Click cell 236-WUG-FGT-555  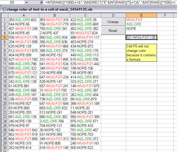pos(24,99)
